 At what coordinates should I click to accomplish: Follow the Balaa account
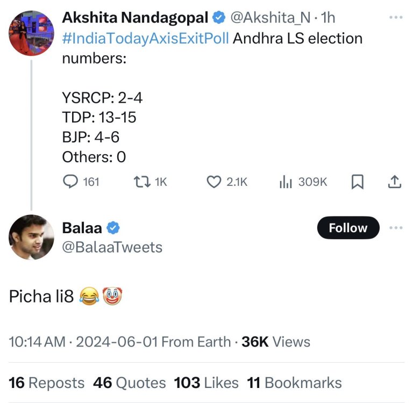coord(348,228)
